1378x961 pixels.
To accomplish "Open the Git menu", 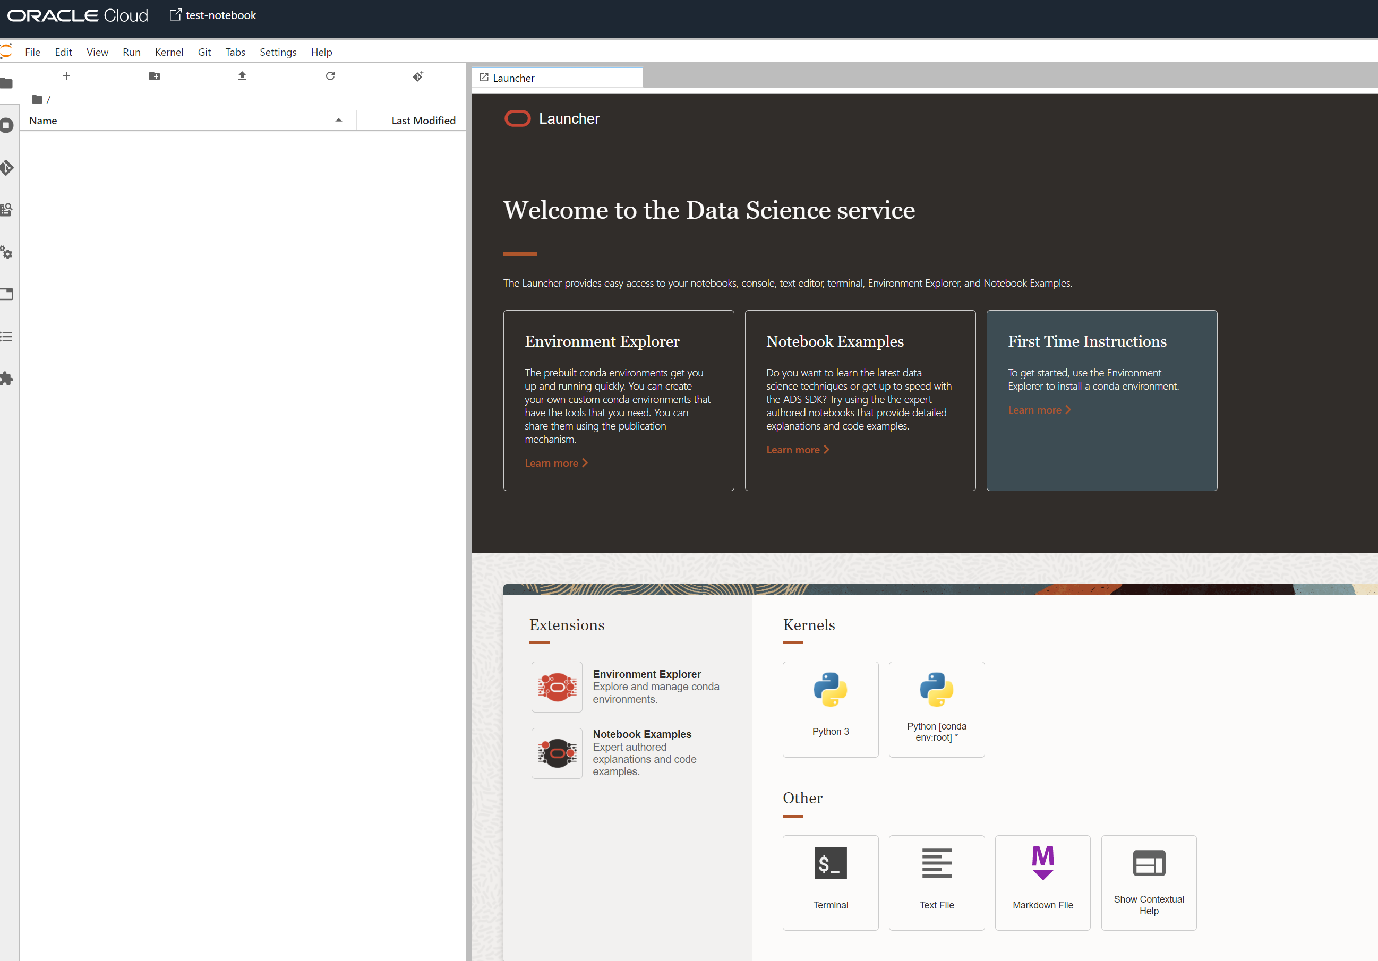I will (x=204, y=52).
